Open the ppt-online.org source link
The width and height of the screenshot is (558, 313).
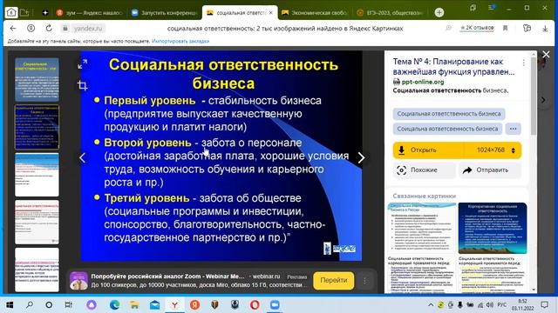423,82
